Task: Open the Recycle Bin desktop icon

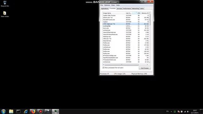Action: click(x=5, y=4)
